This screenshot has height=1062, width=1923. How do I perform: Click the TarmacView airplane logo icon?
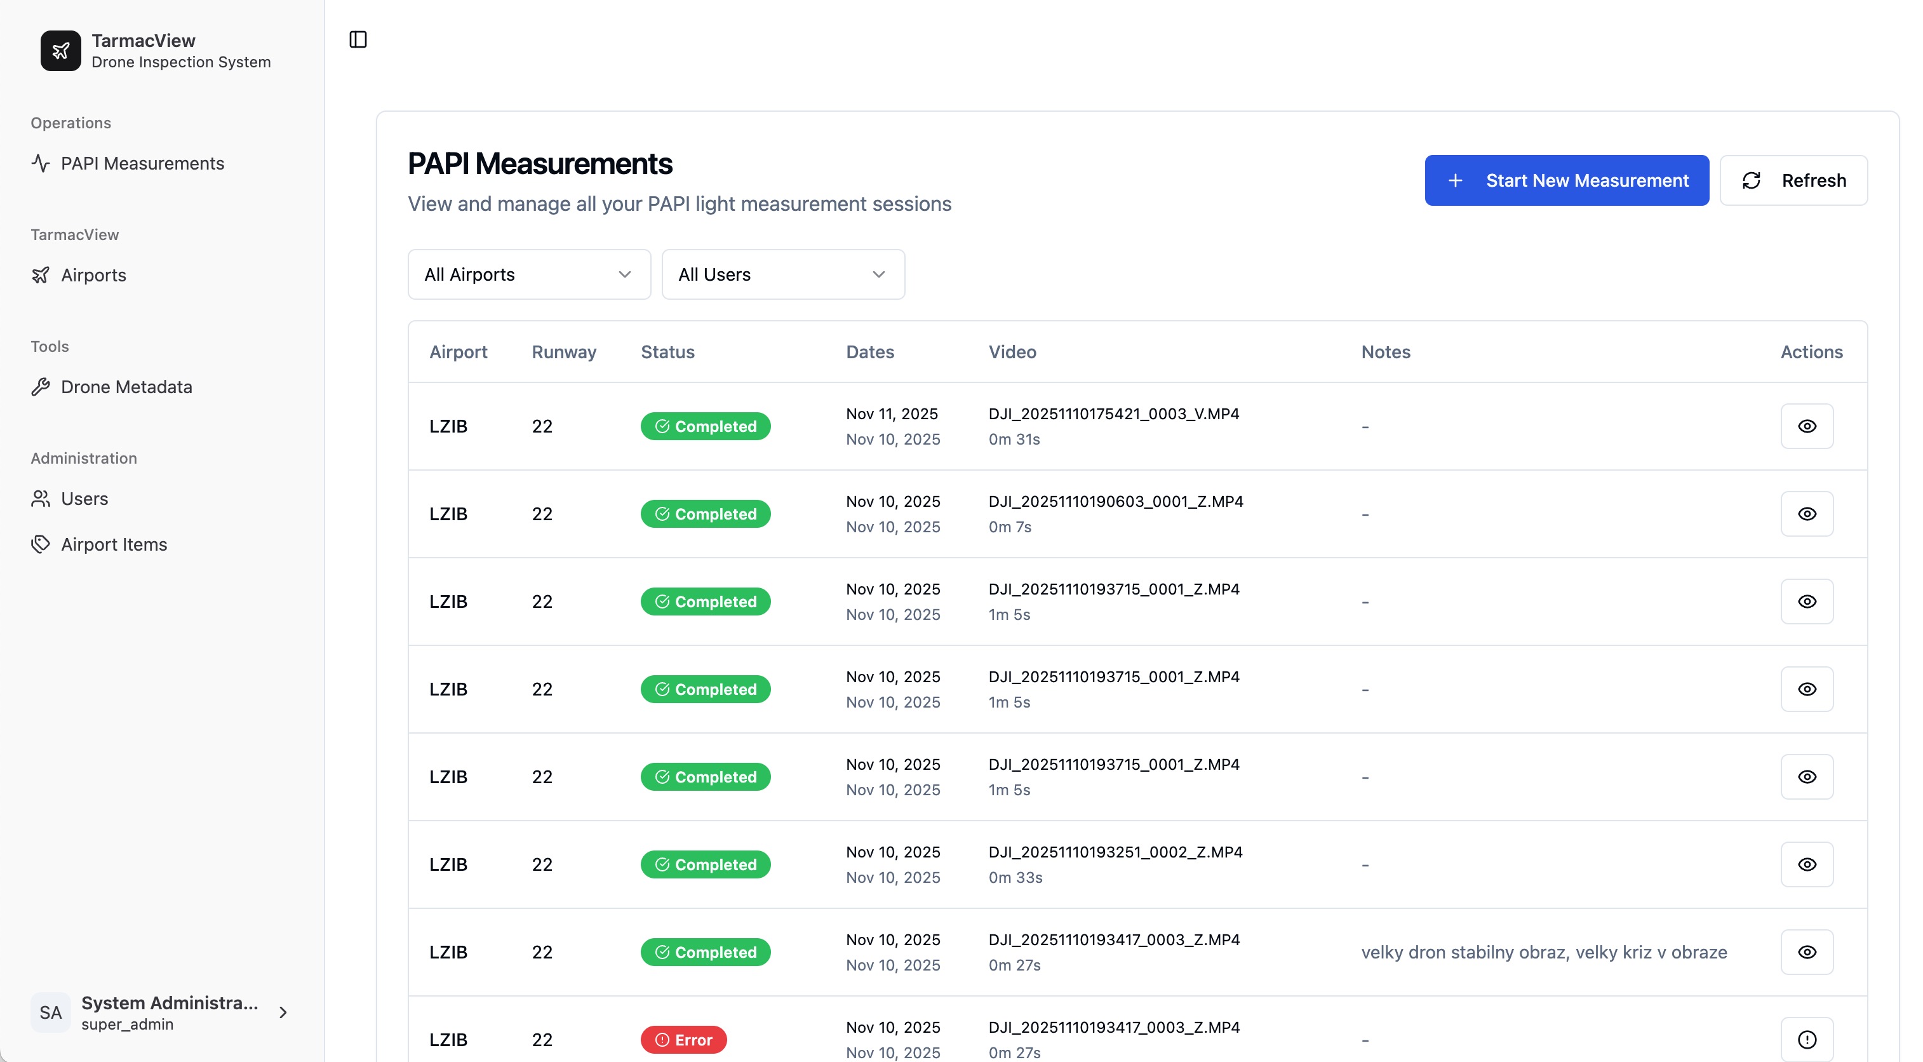tap(60, 51)
